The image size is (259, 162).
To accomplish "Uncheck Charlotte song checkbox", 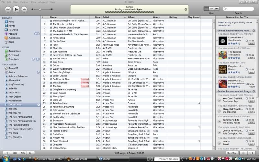I will 51,48.
